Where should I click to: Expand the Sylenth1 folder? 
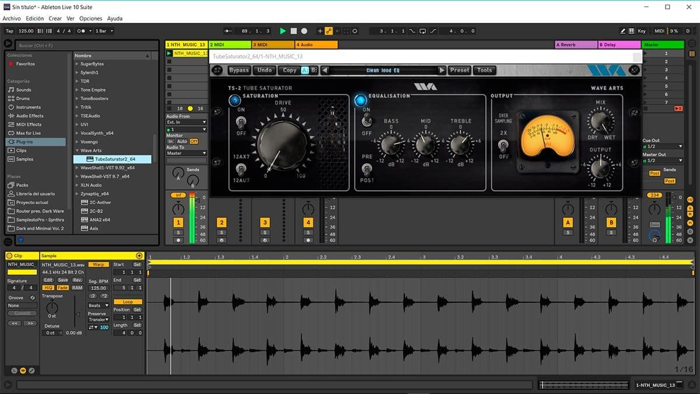click(76, 72)
